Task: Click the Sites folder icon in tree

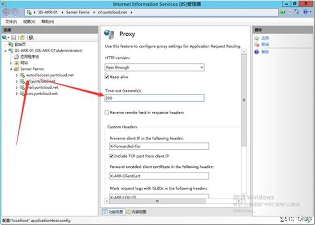Action: 17,63
